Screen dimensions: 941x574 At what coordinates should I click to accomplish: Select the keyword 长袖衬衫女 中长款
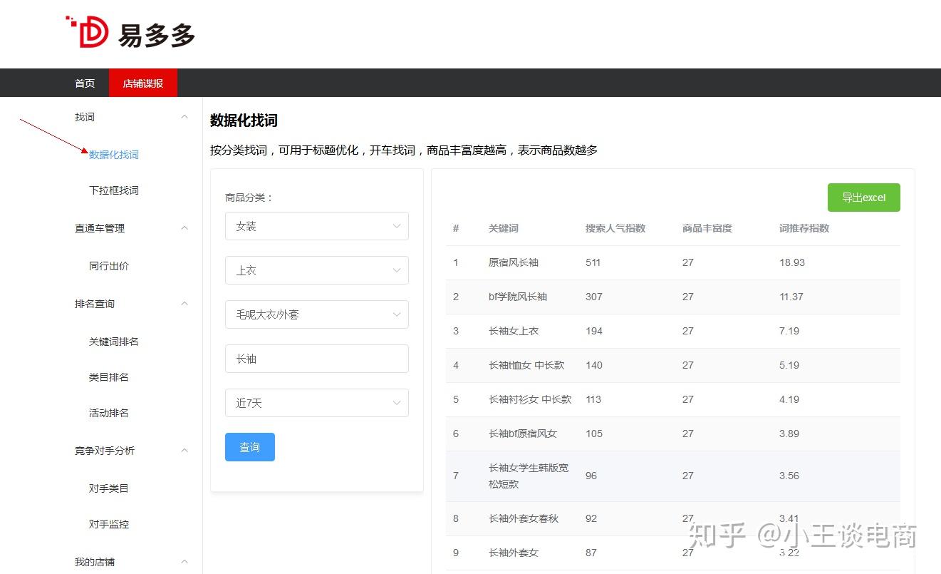[530, 399]
